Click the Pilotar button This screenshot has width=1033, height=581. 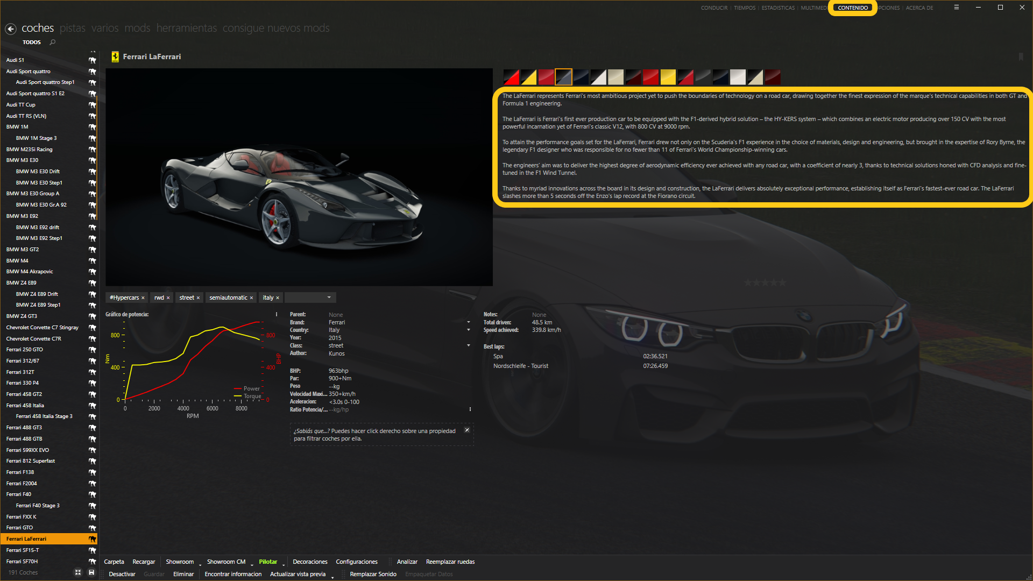click(268, 562)
